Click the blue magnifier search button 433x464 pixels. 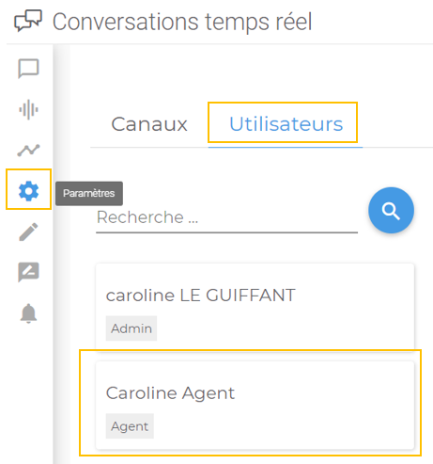(x=391, y=210)
